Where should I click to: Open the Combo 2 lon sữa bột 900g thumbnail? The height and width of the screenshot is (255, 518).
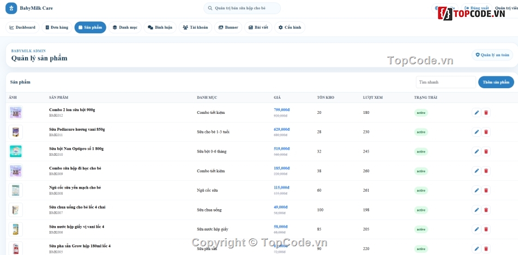coord(15,113)
